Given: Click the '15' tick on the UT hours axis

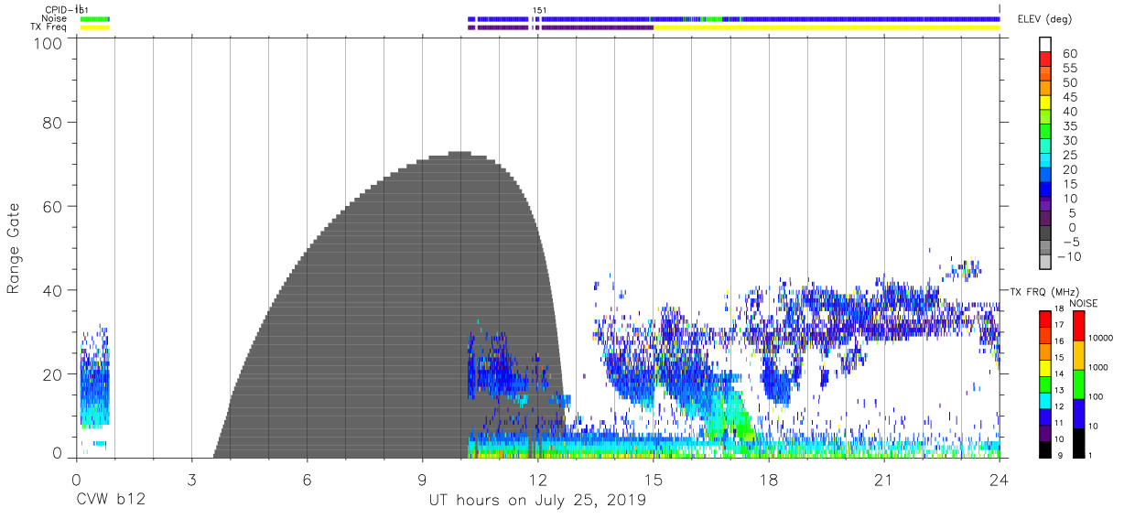Looking at the screenshot, I should [654, 481].
